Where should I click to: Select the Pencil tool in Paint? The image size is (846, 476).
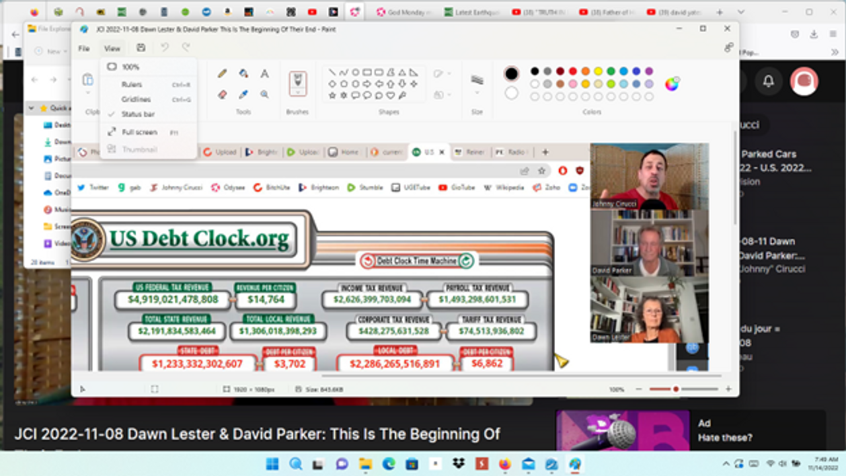click(222, 73)
